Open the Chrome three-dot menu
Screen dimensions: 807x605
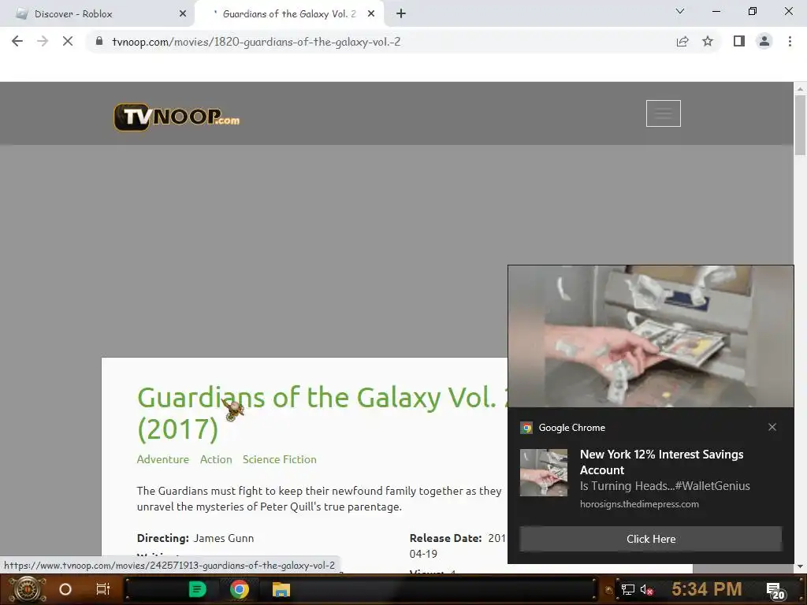[x=790, y=41]
